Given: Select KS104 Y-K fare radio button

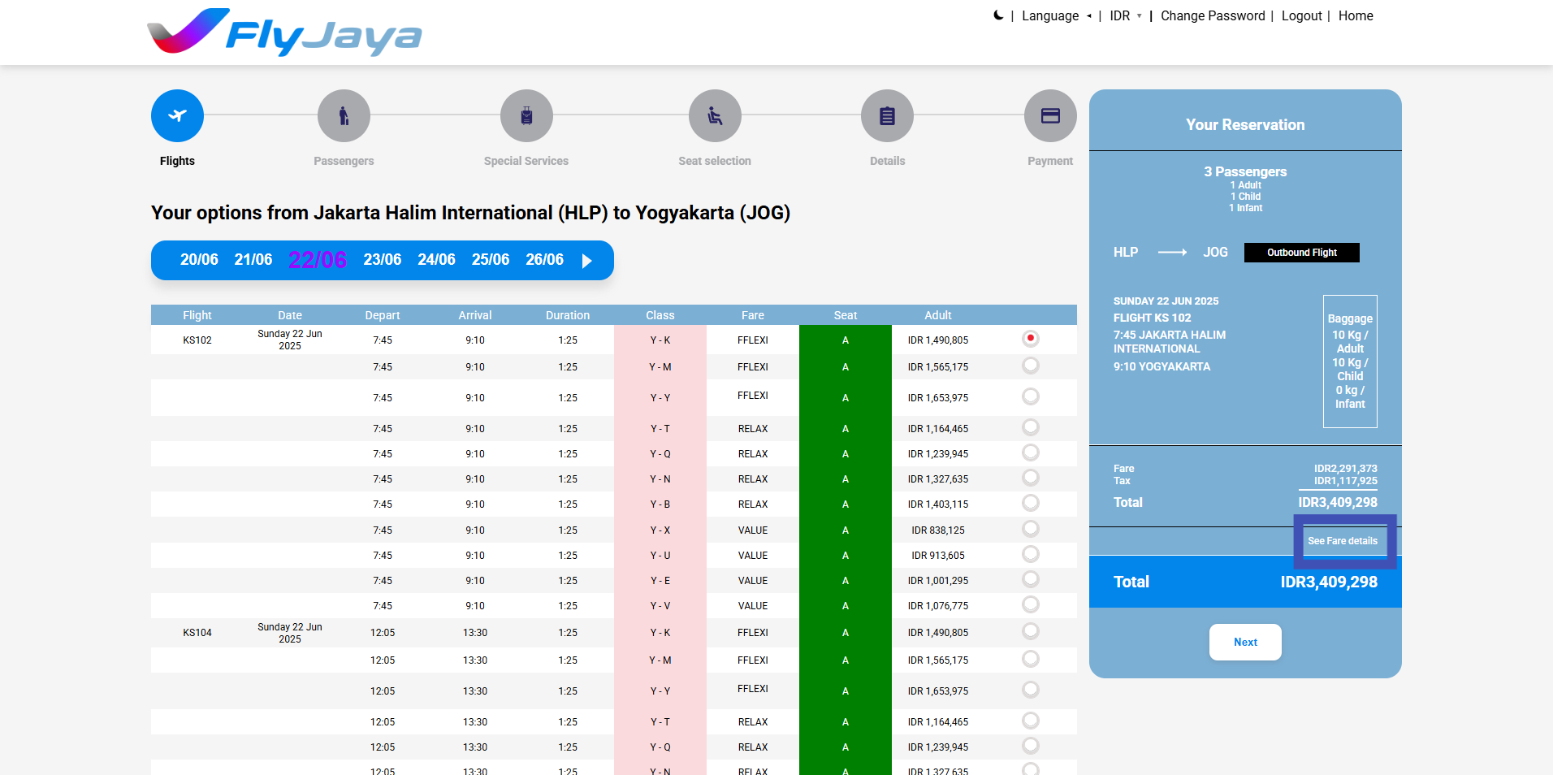Looking at the screenshot, I should tap(1031, 631).
